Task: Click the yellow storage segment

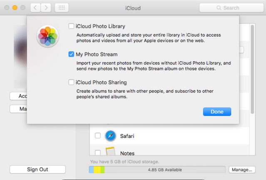Action: [97, 170]
